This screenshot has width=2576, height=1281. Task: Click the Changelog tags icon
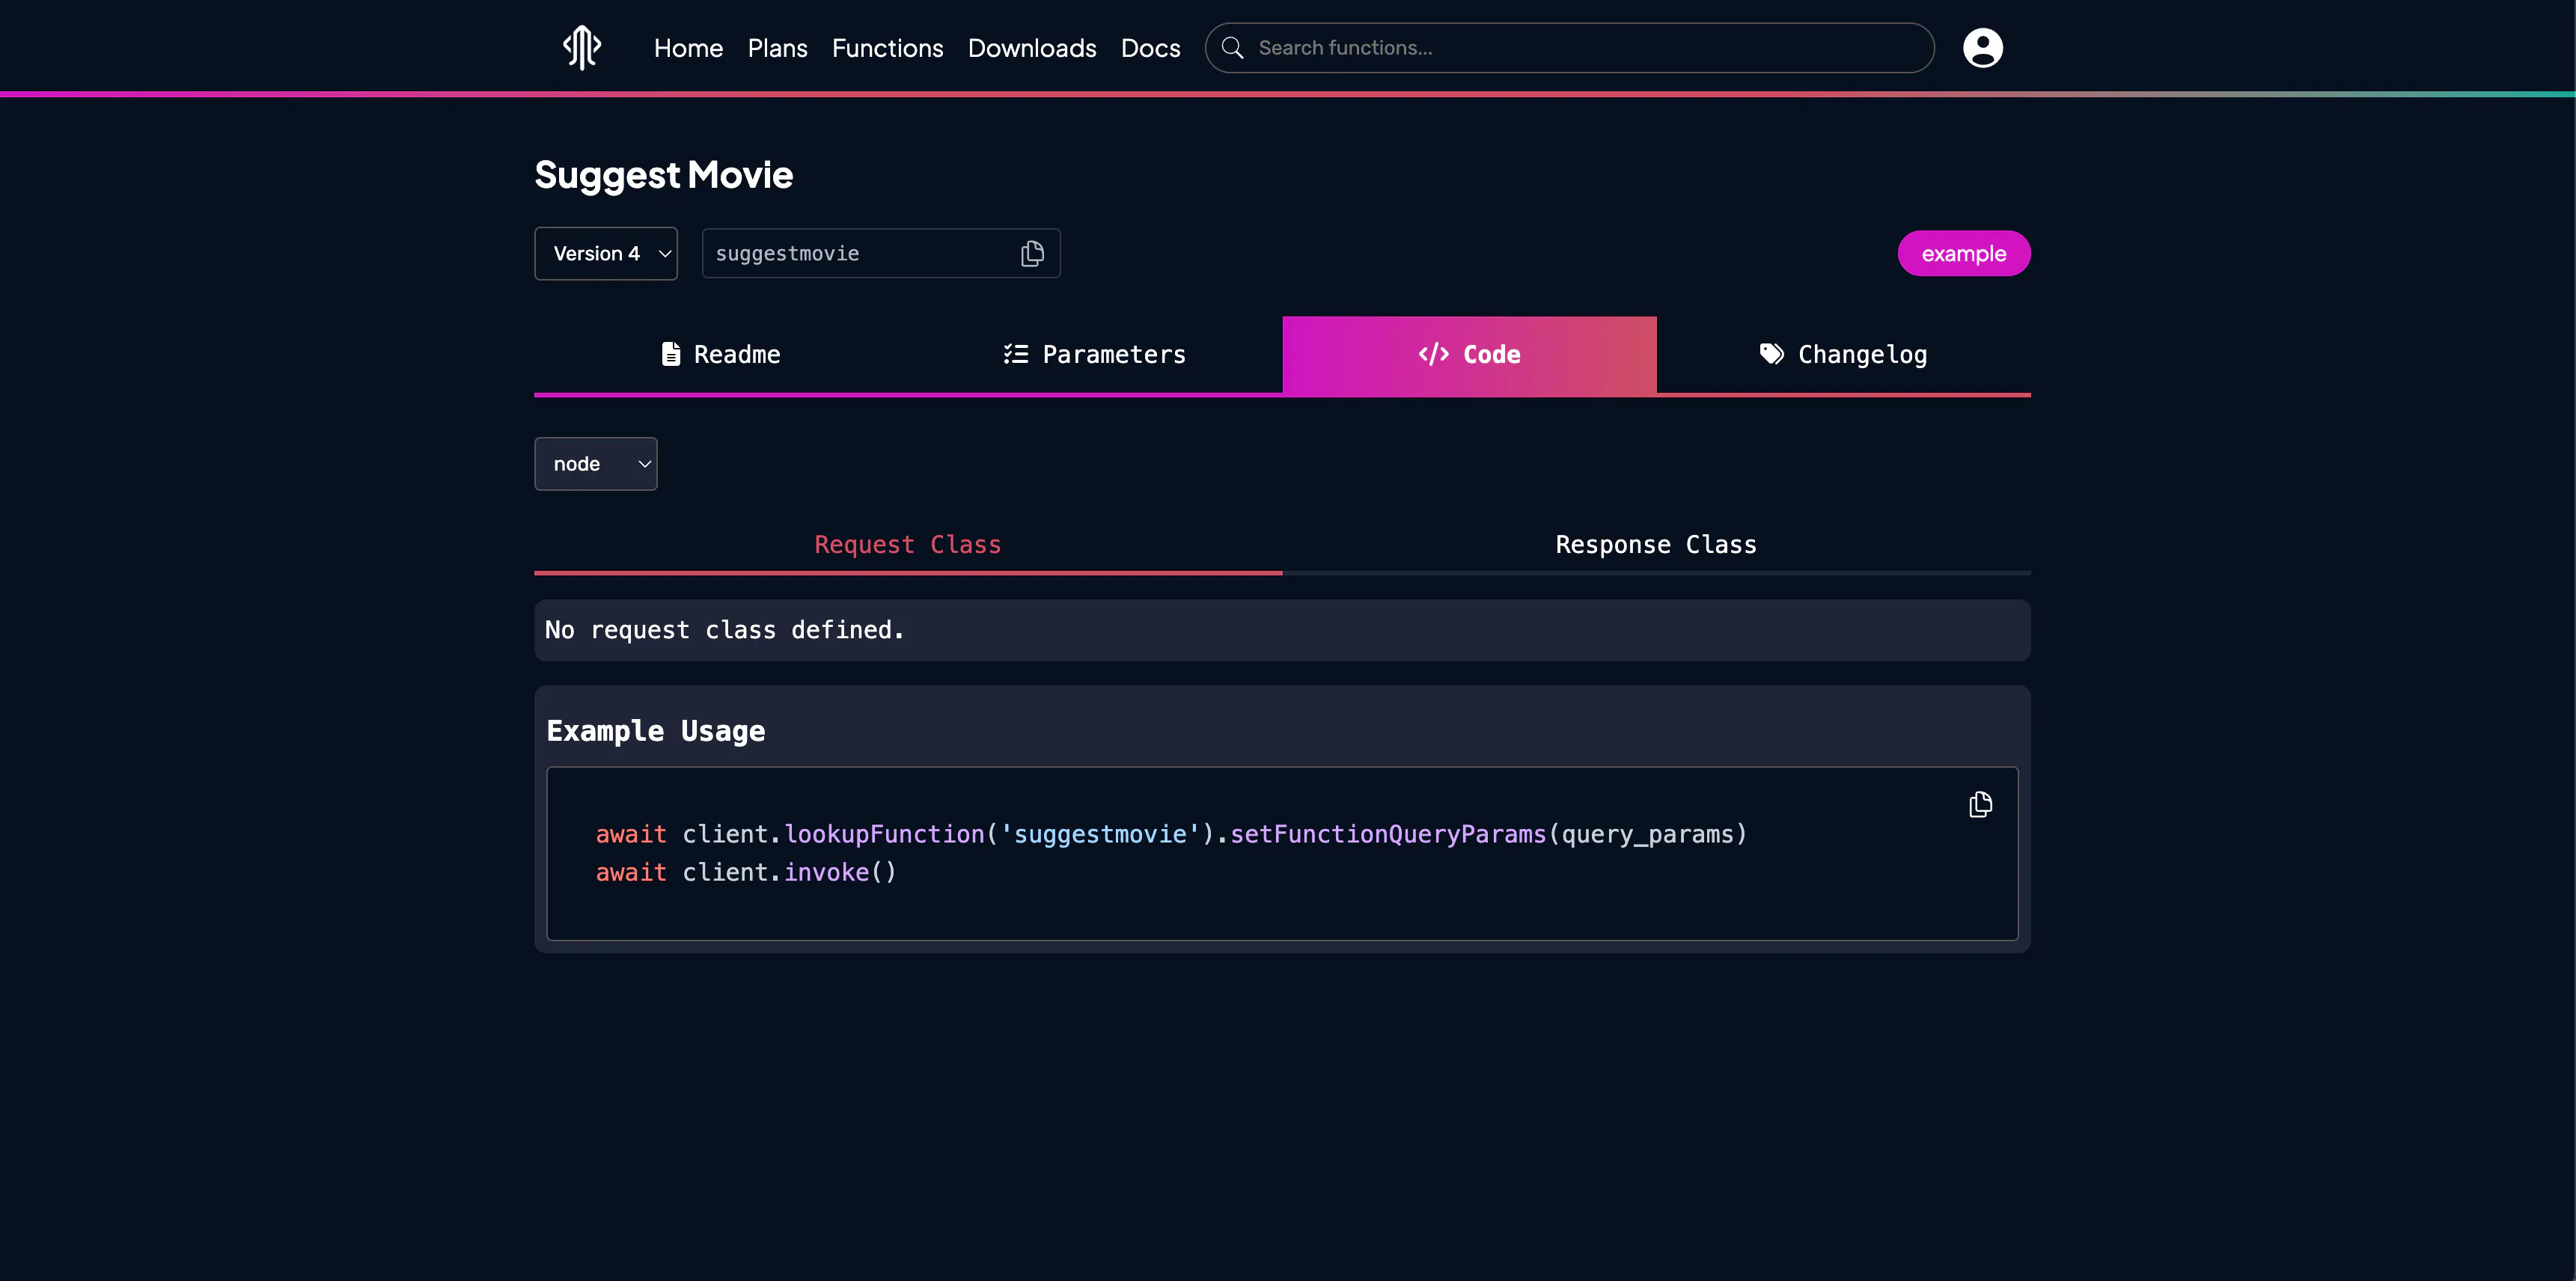1771,354
